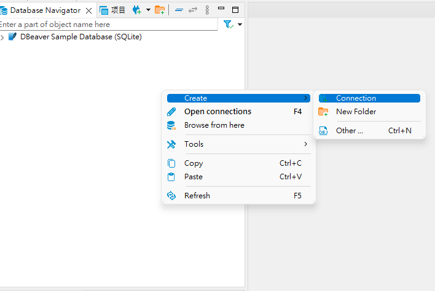The width and height of the screenshot is (435, 291).
Task: Click the Tools wrench icon
Action: click(171, 144)
